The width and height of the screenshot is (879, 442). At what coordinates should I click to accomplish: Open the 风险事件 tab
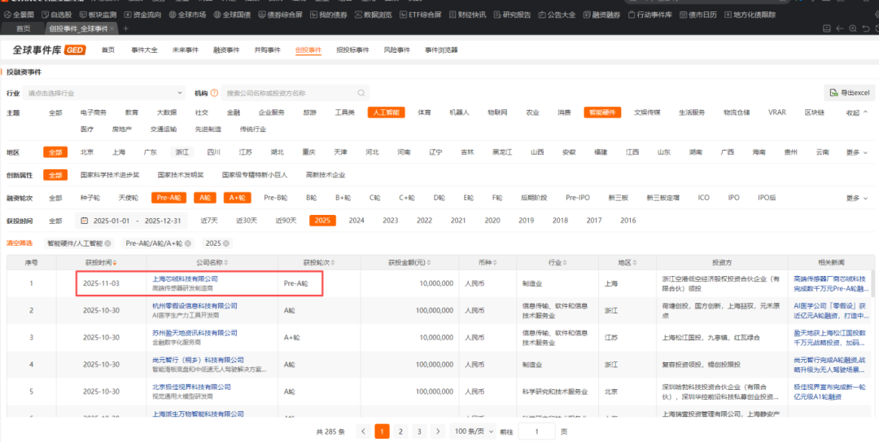[397, 50]
